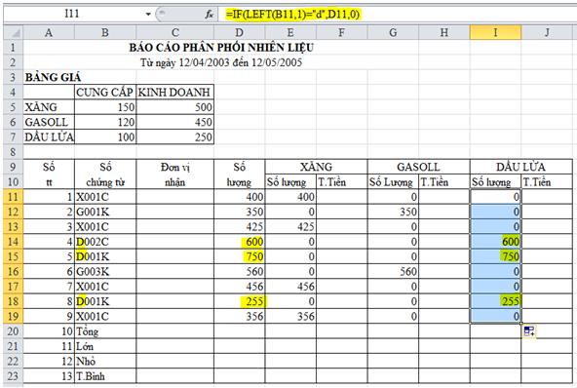Screen dimensions: 577x388
Task: Click cell D18 containing 255
Action: pos(239,301)
